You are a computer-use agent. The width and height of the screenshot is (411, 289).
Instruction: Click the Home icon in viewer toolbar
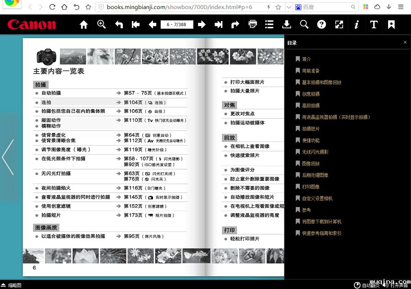tap(84, 25)
